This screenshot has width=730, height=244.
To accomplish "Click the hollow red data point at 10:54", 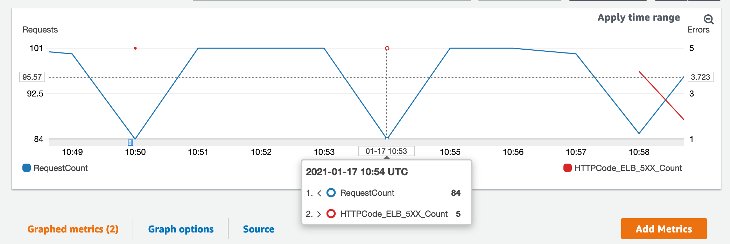I will pos(387,48).
